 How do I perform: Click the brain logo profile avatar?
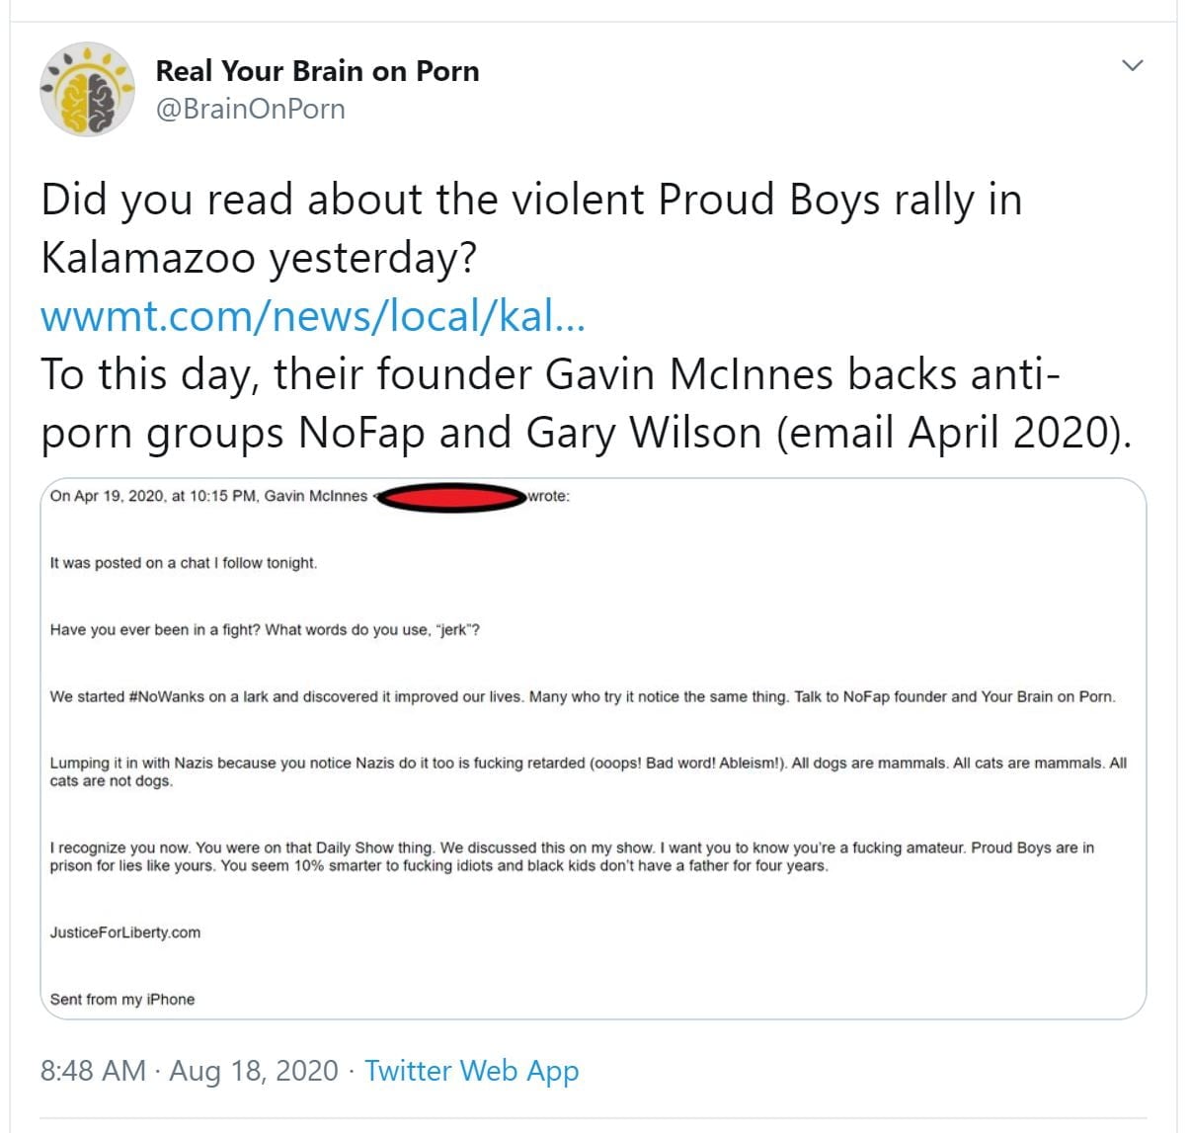pos(87,89)
